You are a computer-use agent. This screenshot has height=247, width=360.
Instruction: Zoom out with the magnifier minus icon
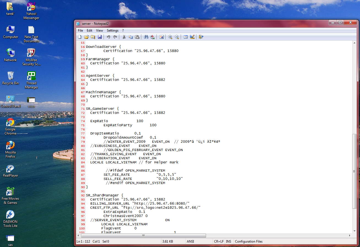tap(177, 37)
